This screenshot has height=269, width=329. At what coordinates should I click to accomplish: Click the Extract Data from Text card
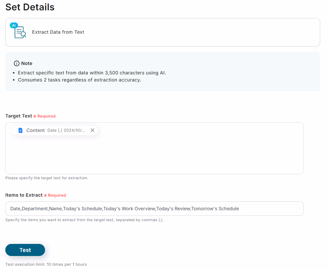(x=163, y=32)
